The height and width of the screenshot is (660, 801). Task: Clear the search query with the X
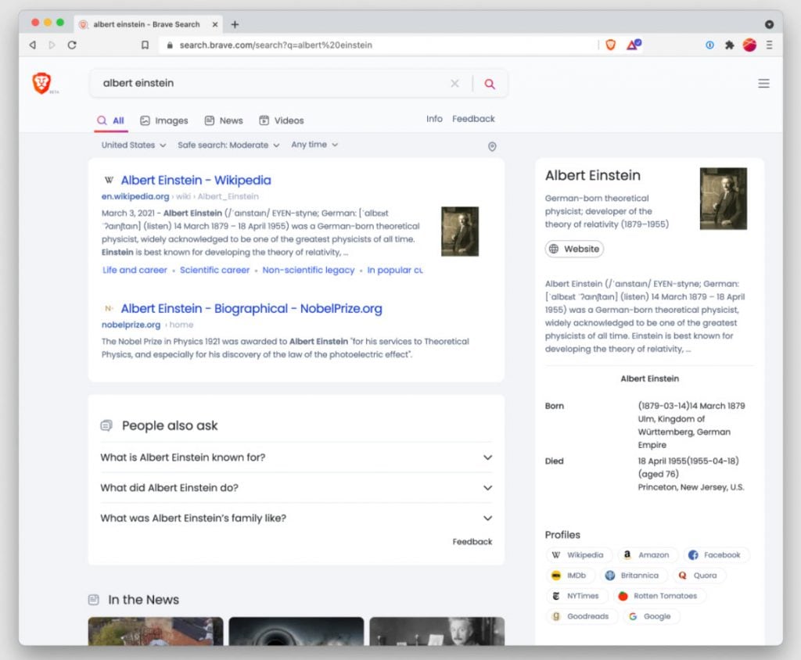454,83
